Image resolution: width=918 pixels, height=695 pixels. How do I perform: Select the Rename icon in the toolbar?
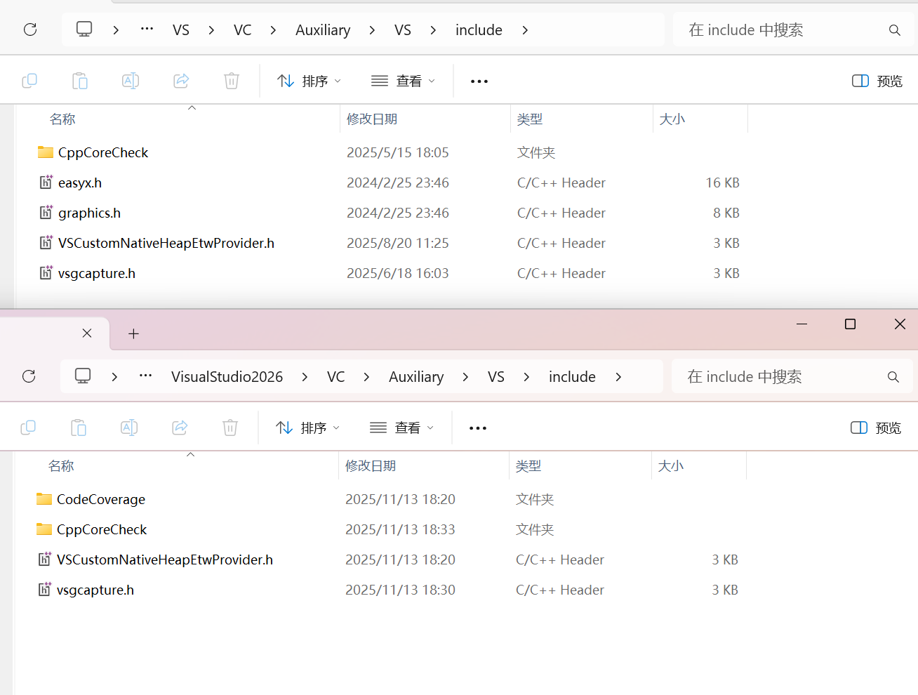point(131,81)
